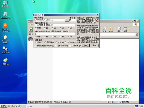The height and width of the screenshot is (108, 144).
Task: Select 块 unit for image file offset
Action: pyautogui.click(x=45, y=37)
